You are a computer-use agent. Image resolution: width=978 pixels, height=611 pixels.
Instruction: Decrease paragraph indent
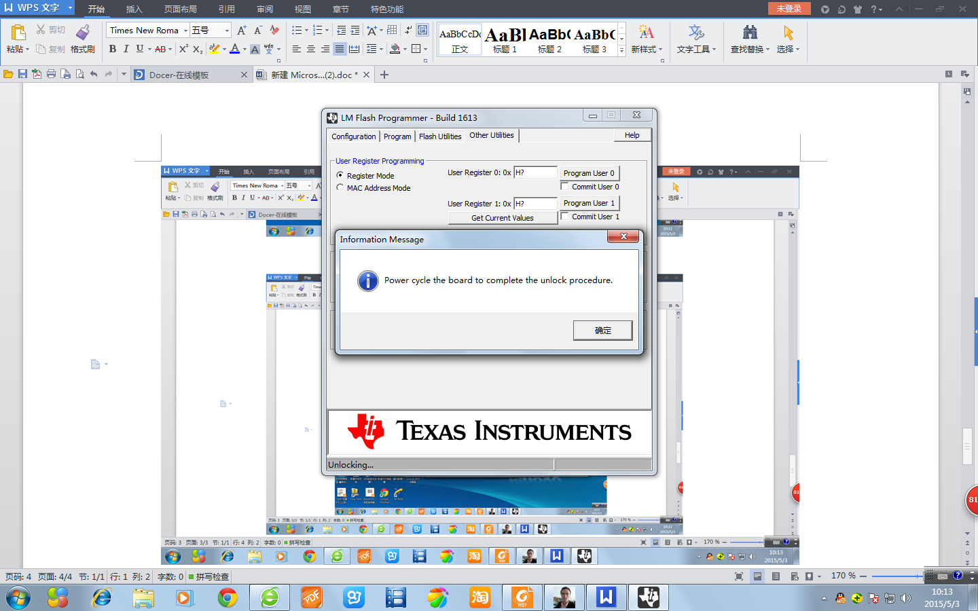pyautogui.click(x=341, y=31)
